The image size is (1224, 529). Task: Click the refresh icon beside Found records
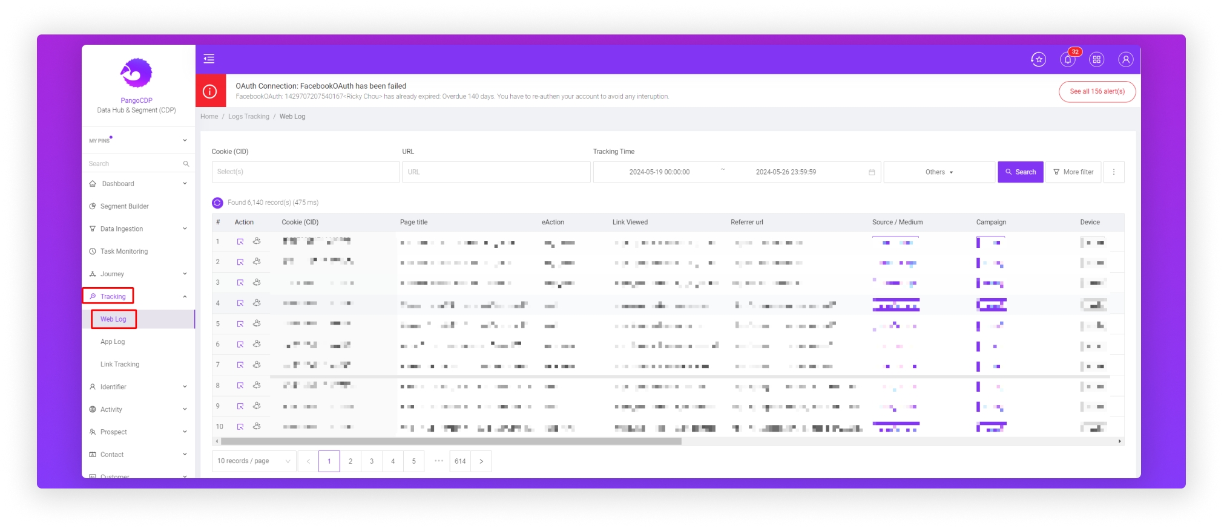tap(217, 203)
